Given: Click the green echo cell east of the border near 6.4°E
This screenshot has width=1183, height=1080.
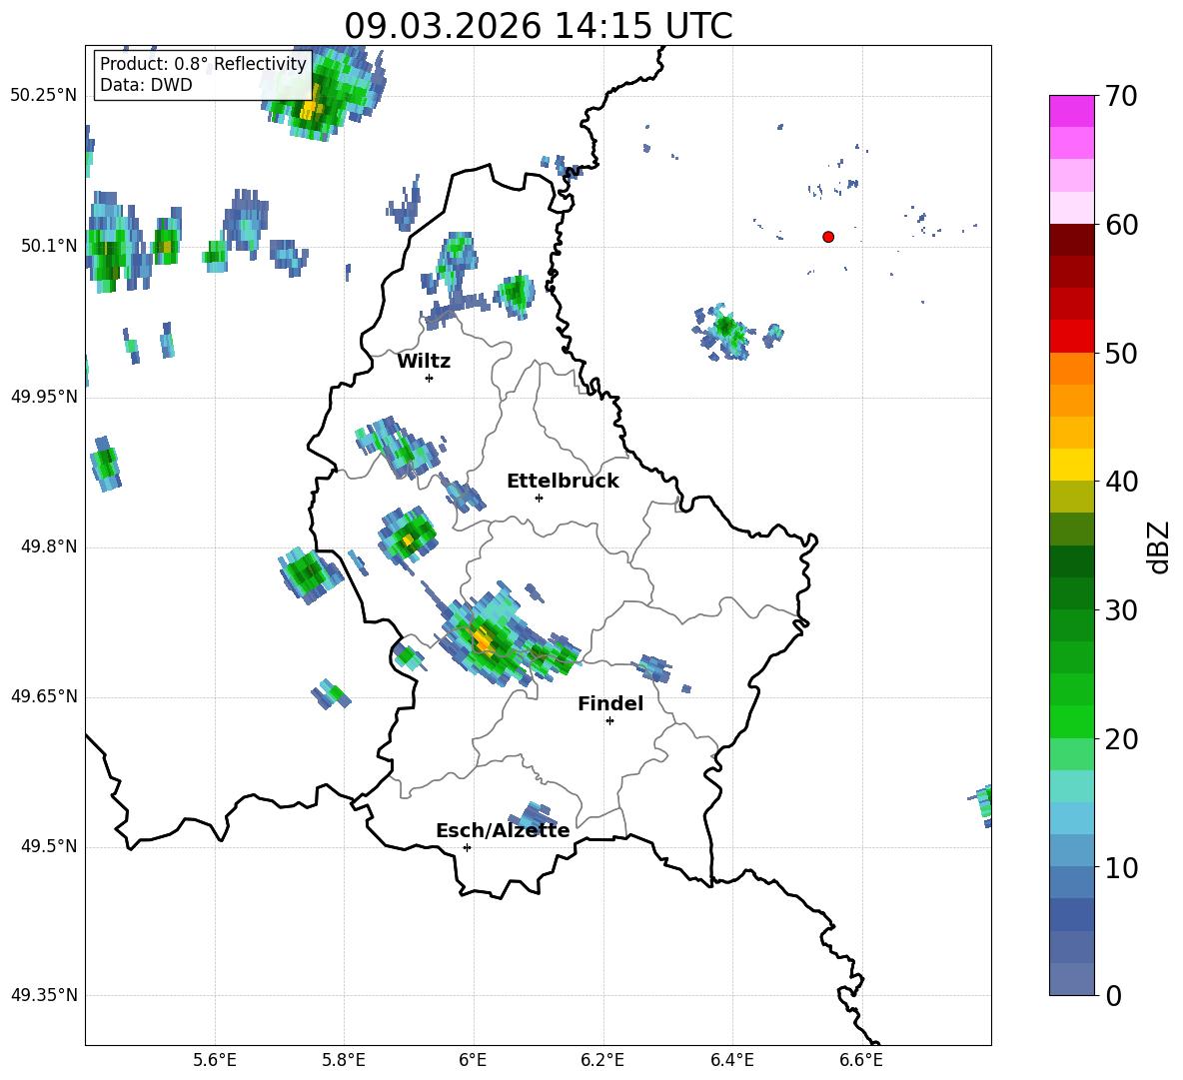Looking at the screenshot, I should click(722, 331).
